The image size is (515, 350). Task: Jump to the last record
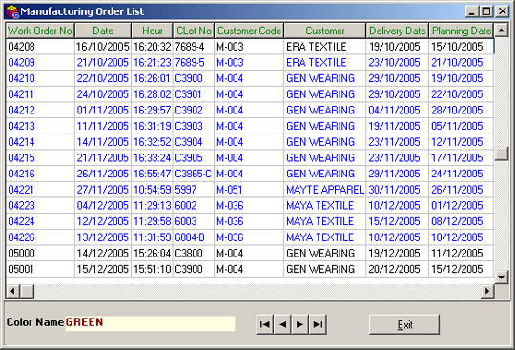coord(318,324)
